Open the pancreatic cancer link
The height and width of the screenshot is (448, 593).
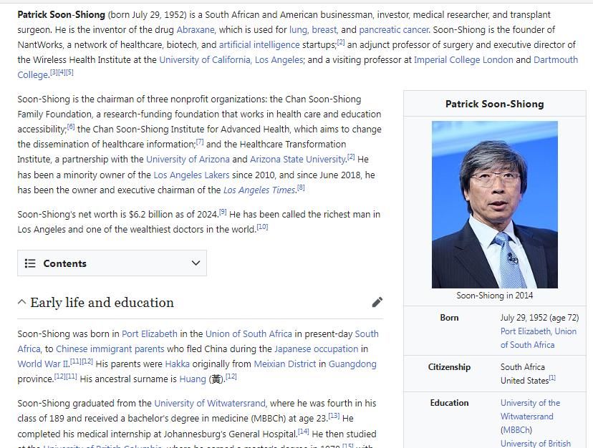tap(394, 29)
